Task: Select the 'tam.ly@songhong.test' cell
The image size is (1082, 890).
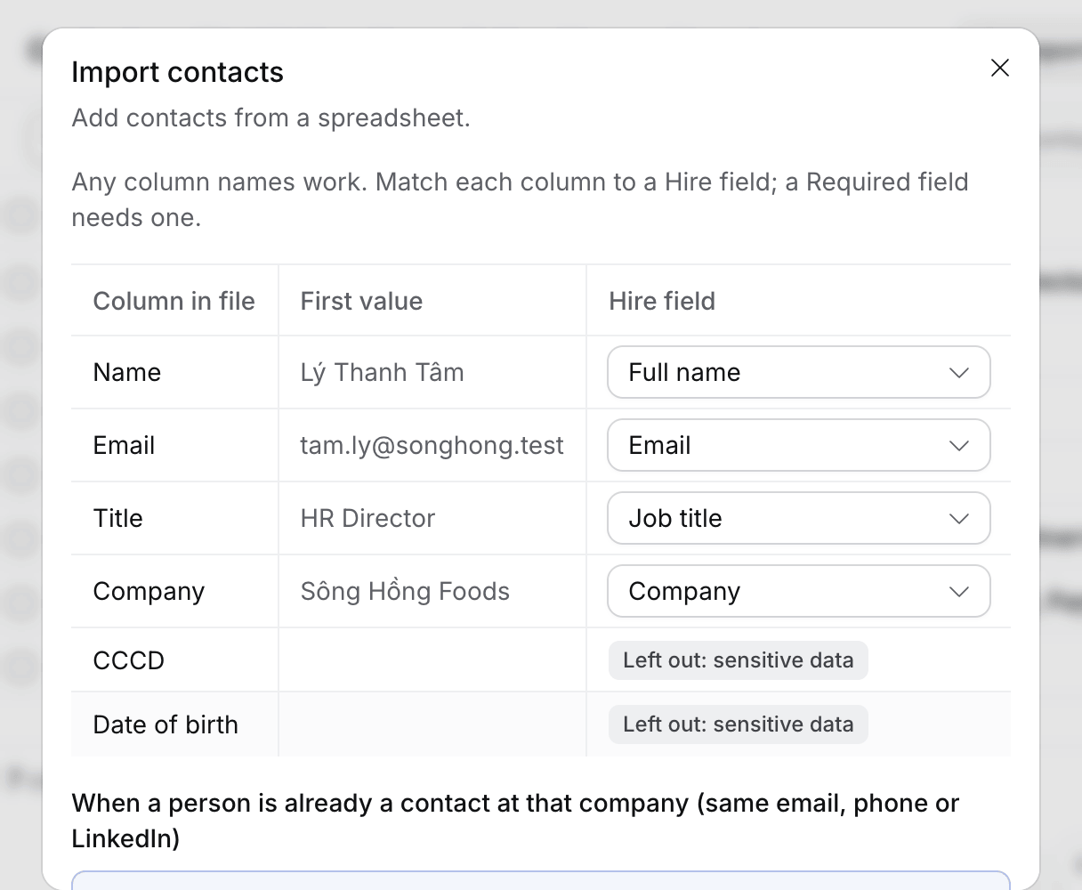Action: [432, 445]
